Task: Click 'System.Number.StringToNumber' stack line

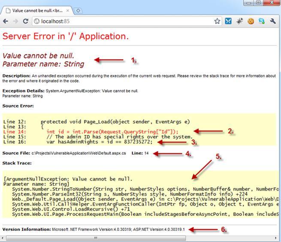Action: point(145,189)
